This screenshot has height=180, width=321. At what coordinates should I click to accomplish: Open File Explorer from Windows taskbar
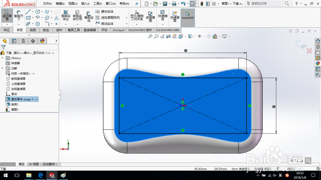[x=29, y=175]
